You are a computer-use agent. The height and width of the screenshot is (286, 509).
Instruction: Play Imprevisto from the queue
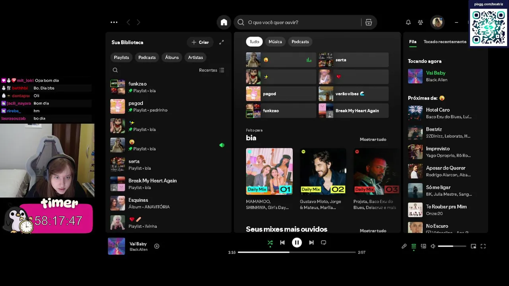pyautogui.click(x=445, y=152)
